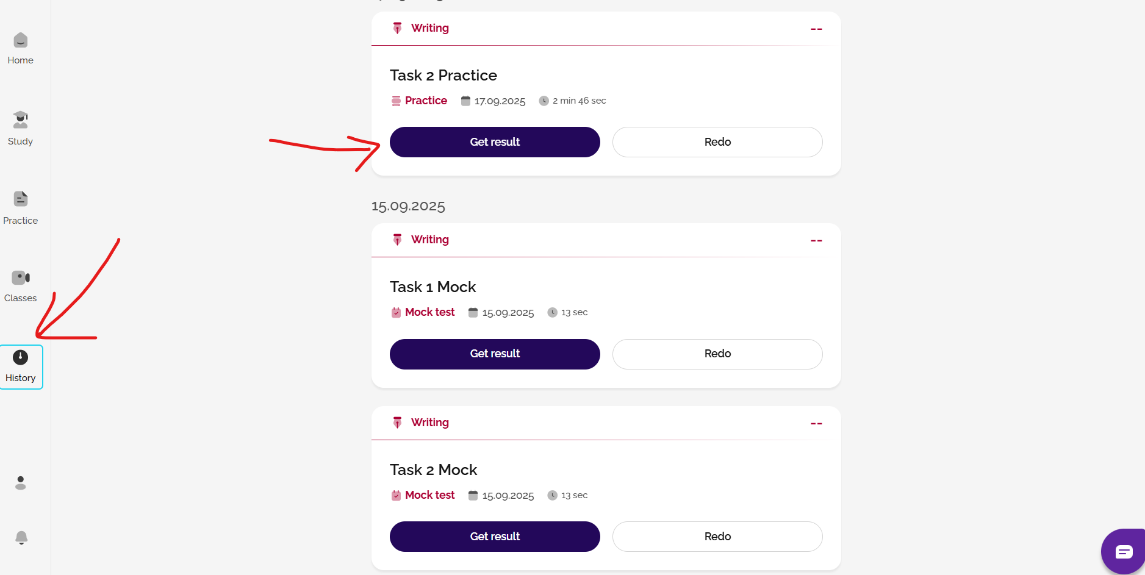Open the user profile icon
1145x575 pixels.
(x=21, y=483)
